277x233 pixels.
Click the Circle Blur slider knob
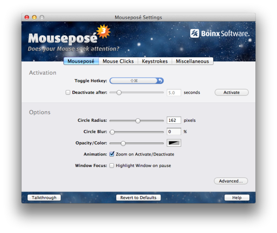(x=112, y=132)
